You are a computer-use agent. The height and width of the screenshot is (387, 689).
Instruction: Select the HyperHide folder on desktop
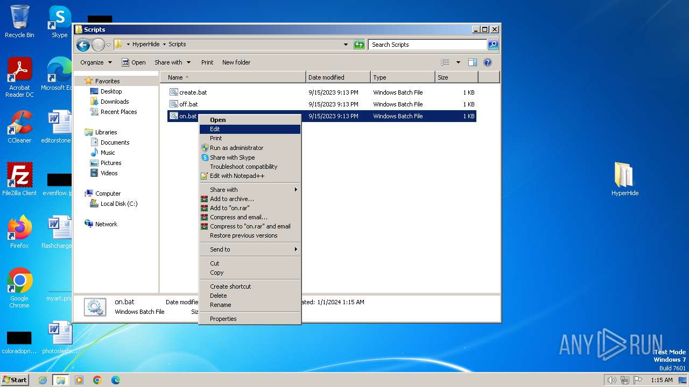pyautogui.click(x=625, y=180)
